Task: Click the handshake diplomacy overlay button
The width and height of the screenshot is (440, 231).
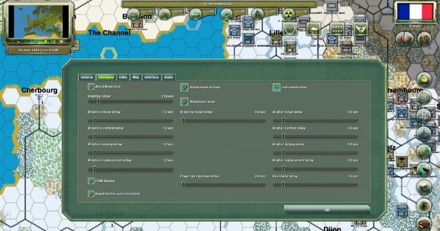Action: point(361,29)
